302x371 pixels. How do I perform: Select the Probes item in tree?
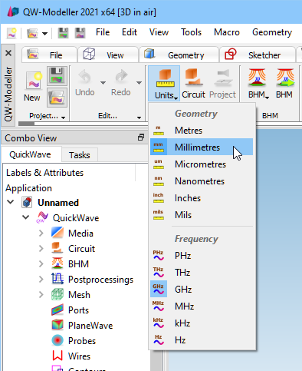tap(82, 341)
